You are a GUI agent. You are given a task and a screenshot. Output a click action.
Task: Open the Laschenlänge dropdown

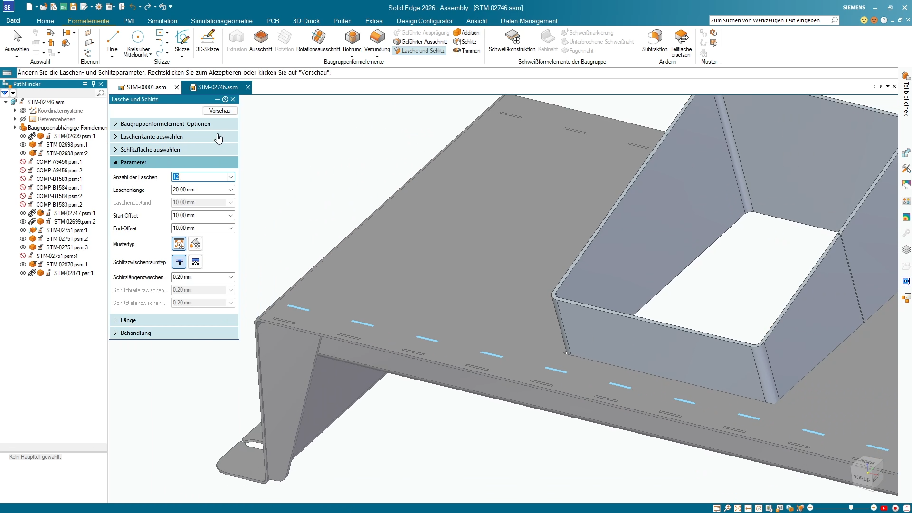(x=231, y=190)
